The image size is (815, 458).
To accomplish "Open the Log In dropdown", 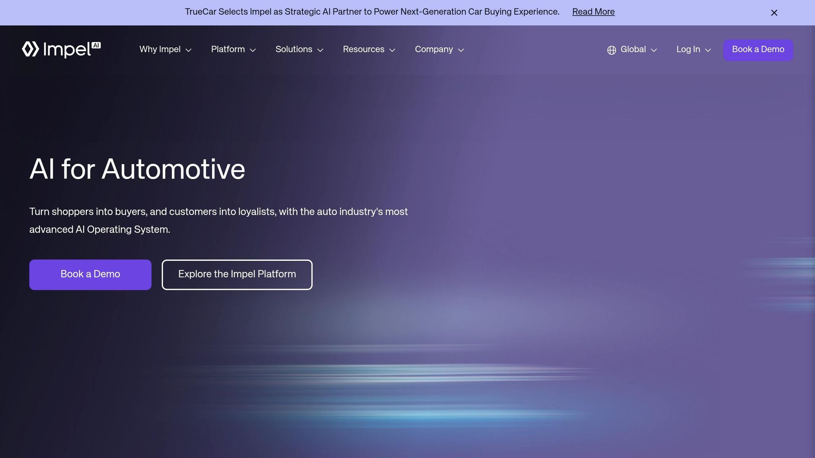I will (694, 50).
